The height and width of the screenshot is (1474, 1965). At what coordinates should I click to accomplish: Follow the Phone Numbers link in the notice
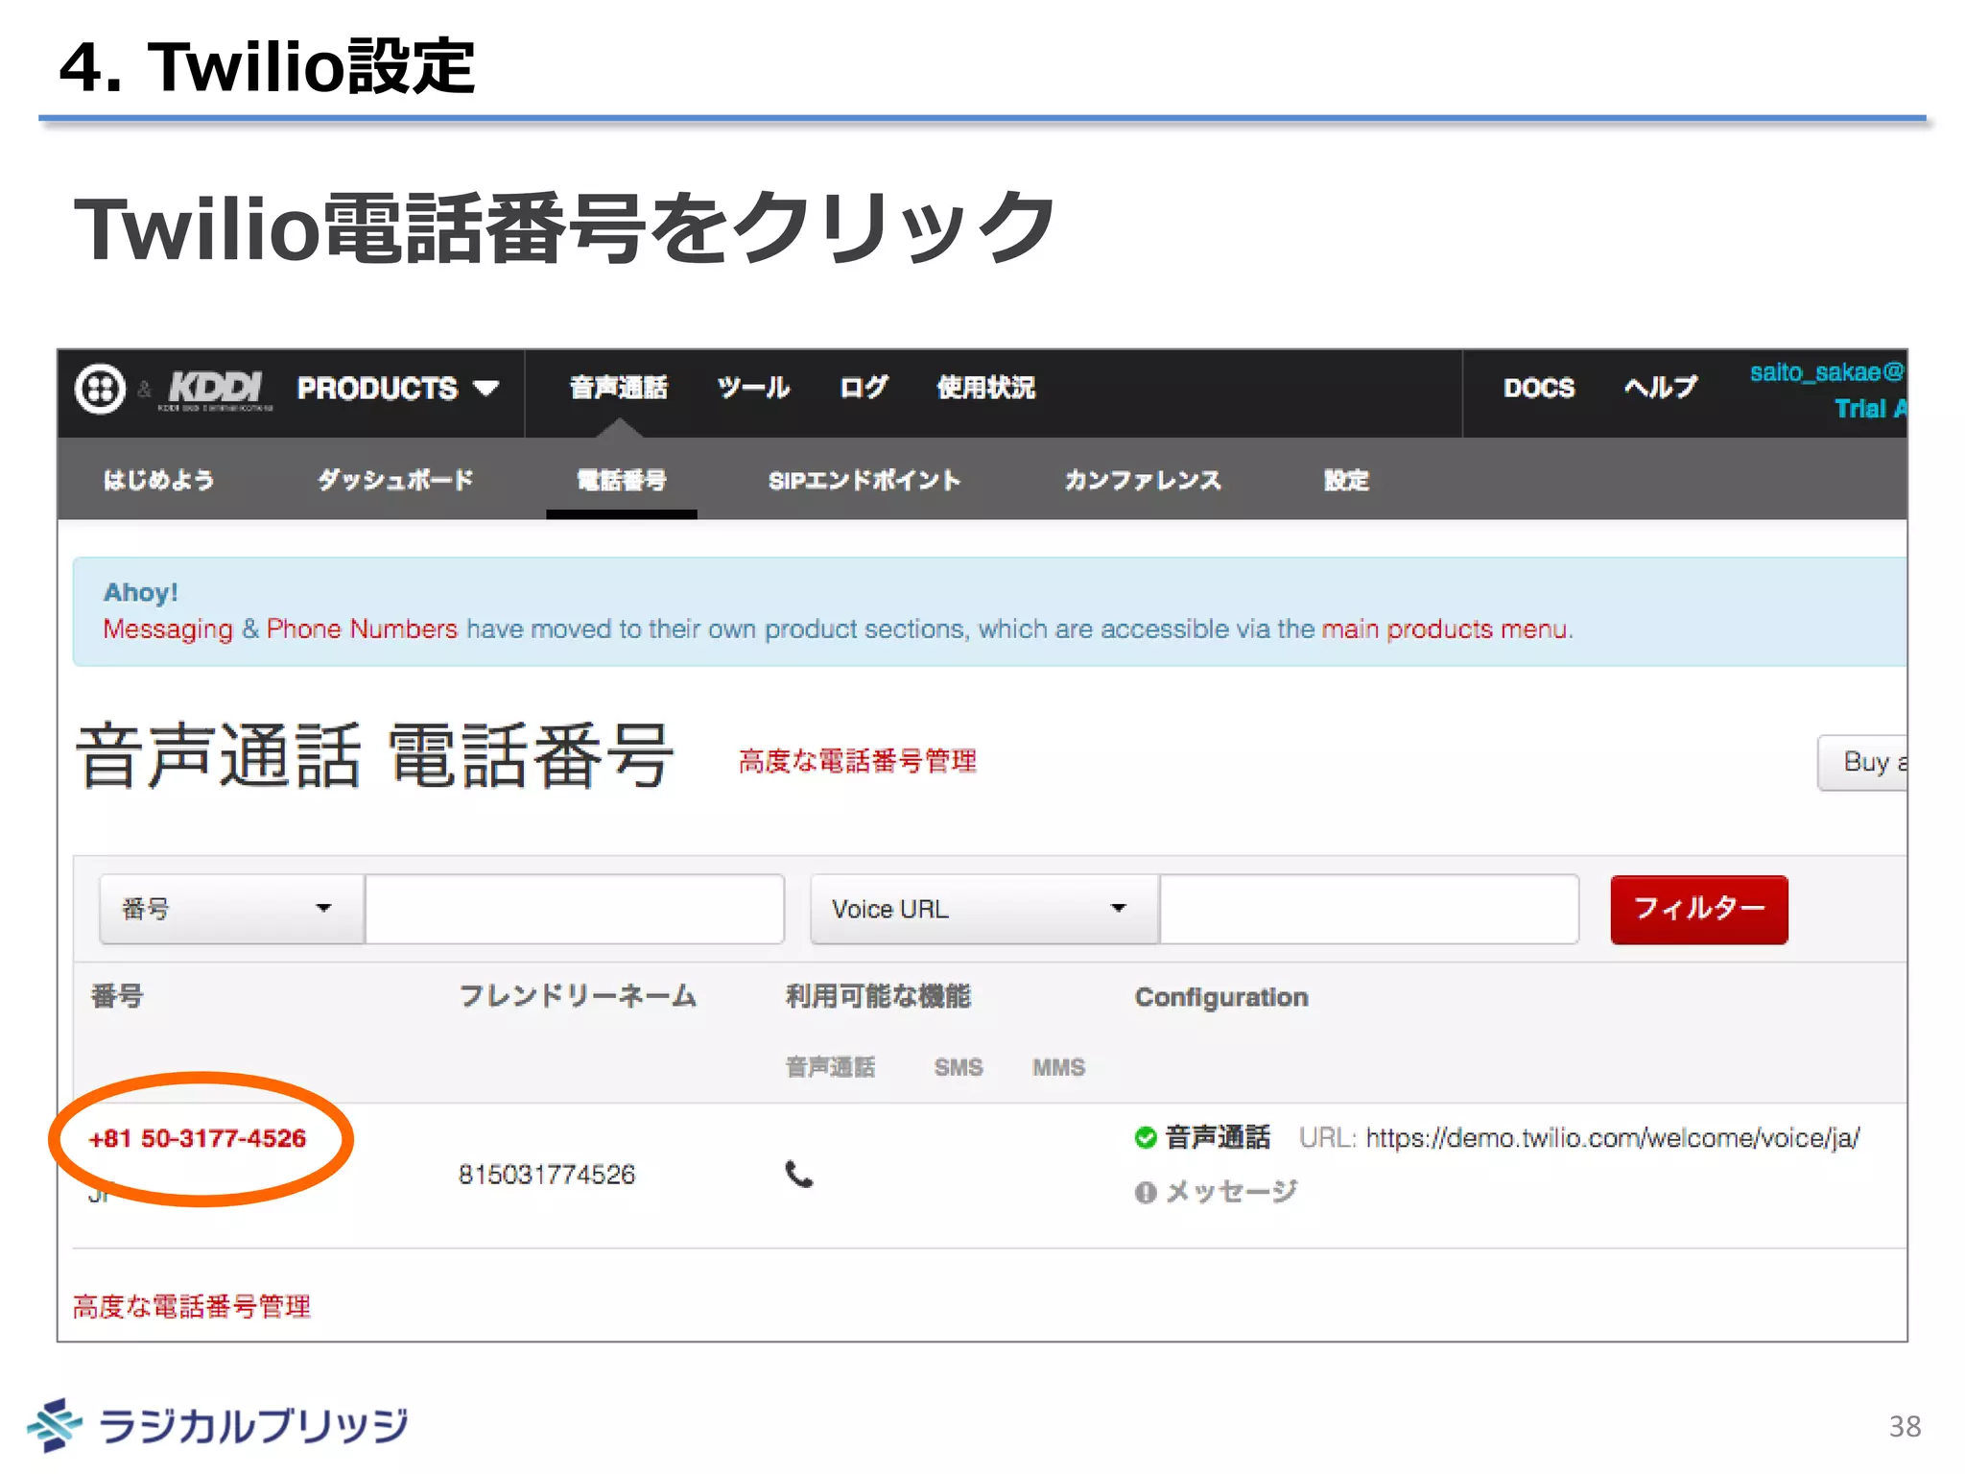(362, 630)
